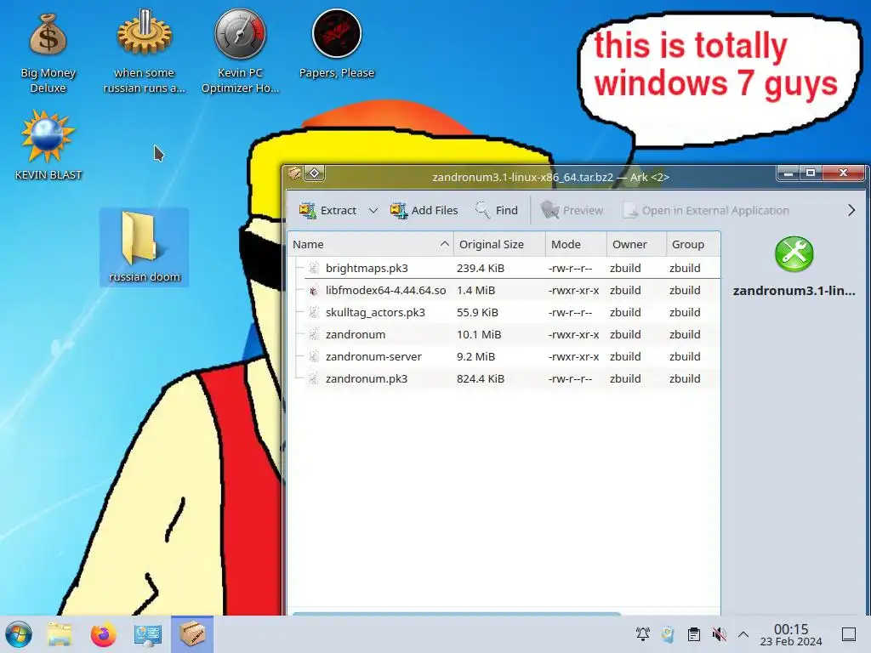Expand hidden system tray icons
The image size is (871, 653).
(x=743, y=634)
